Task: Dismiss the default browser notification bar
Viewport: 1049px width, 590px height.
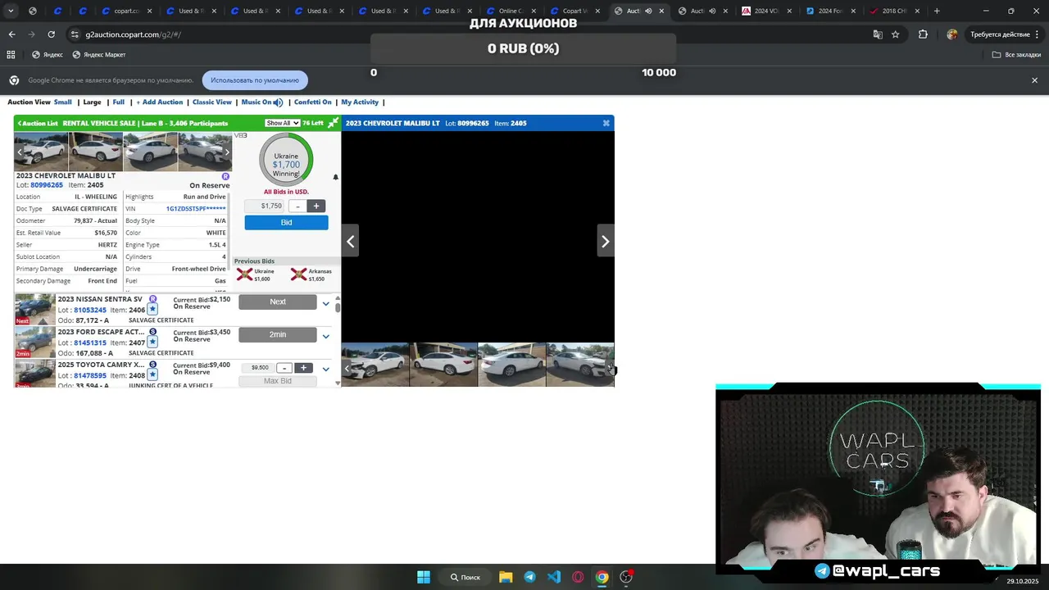Action: click(x=1034, y=80)
